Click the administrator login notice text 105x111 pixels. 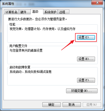point(37,19)
